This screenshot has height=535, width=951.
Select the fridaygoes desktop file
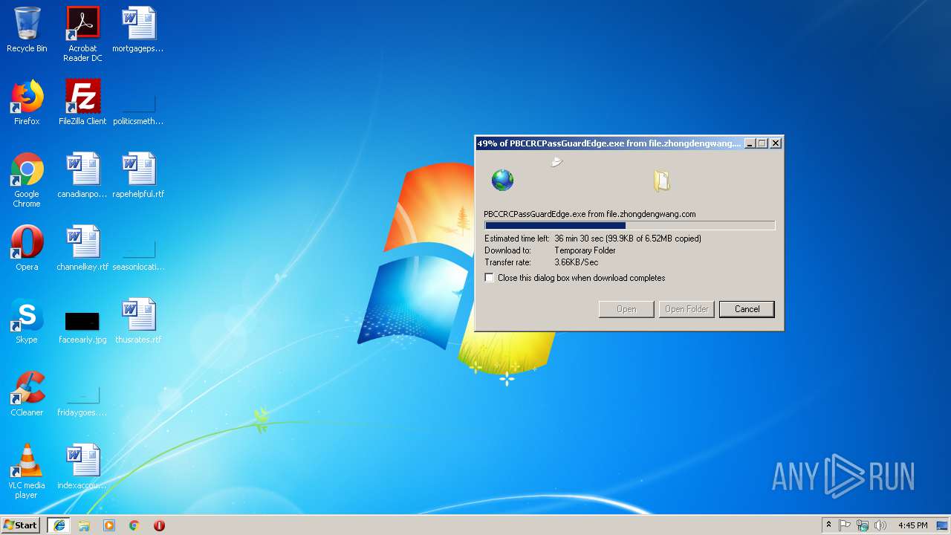click(82, 401)
